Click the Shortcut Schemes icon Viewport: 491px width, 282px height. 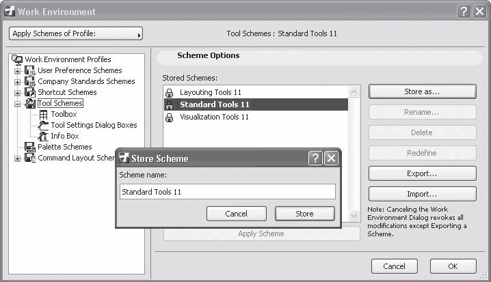(30, 92)
